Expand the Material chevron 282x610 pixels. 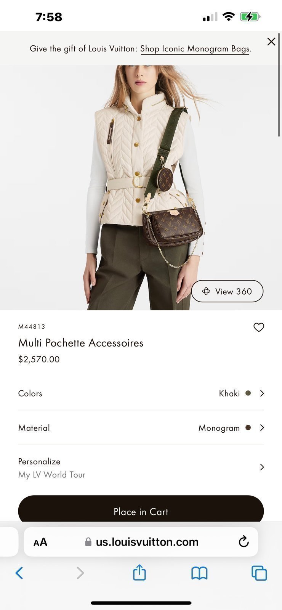262,428
